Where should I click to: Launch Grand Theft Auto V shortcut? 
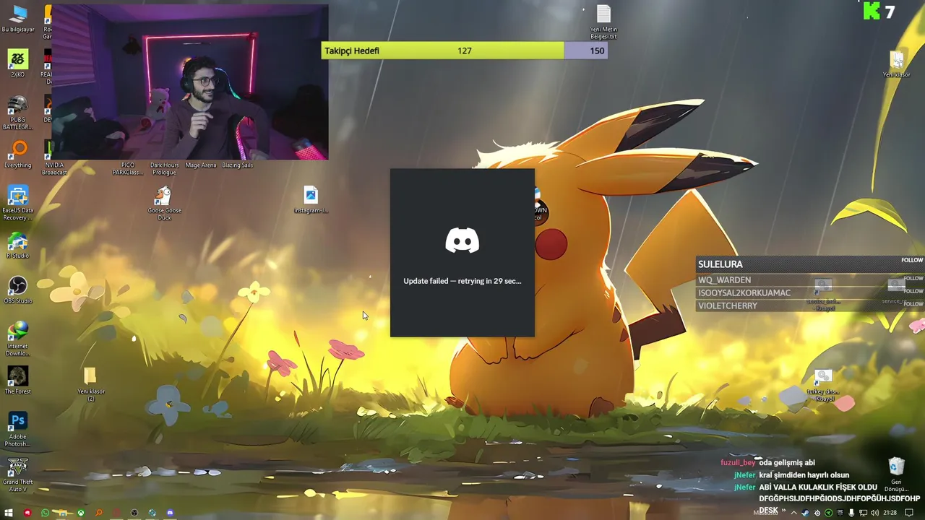click(18, 475)
